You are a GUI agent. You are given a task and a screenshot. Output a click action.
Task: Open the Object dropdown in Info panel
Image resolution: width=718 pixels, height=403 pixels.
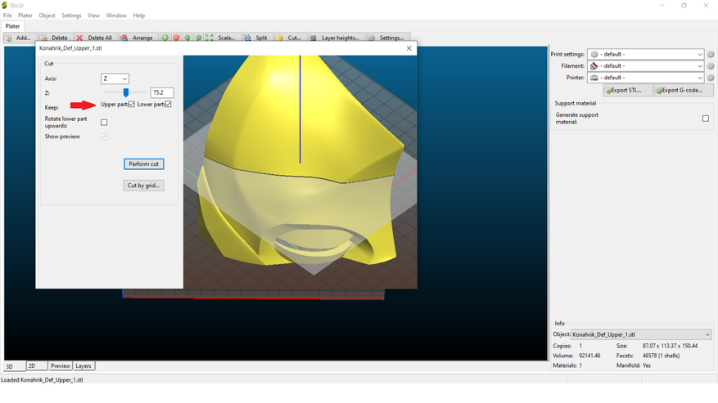point(641,334)
